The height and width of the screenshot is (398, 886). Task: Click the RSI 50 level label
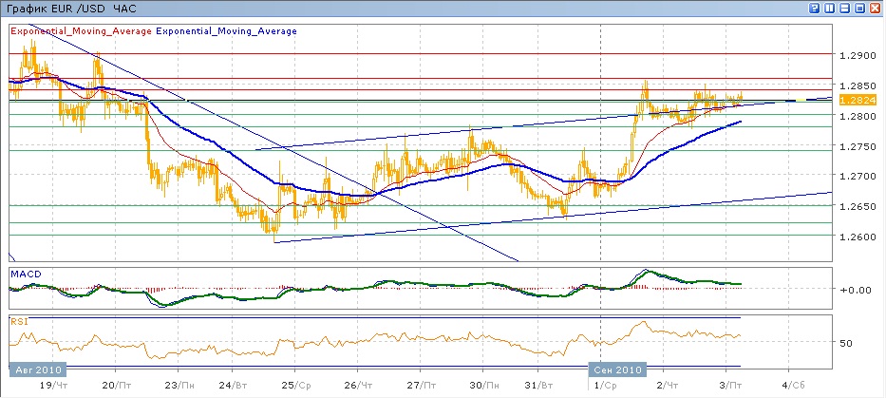tap(847, 343)
